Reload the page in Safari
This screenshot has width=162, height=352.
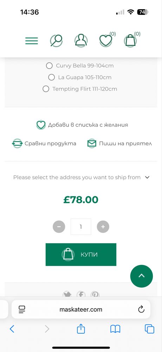141,310
